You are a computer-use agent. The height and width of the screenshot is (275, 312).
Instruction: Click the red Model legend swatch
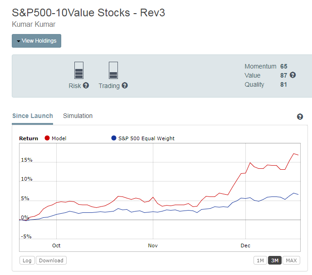pos(47,138)
